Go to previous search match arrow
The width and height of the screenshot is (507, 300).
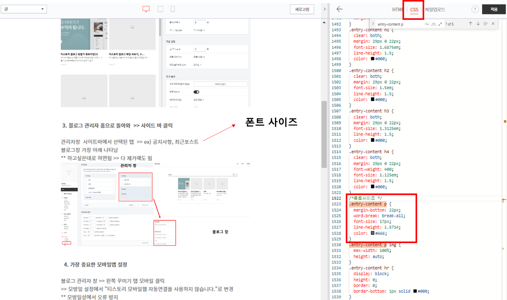tap(470, 24)
